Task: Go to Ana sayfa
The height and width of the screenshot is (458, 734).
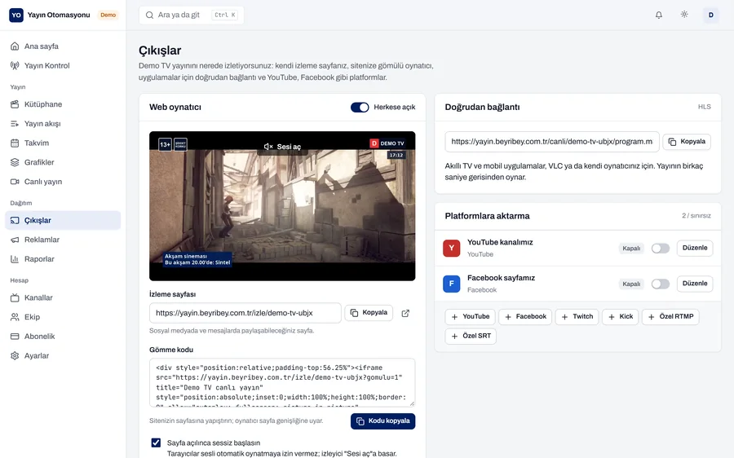Action: click(63, 46)
